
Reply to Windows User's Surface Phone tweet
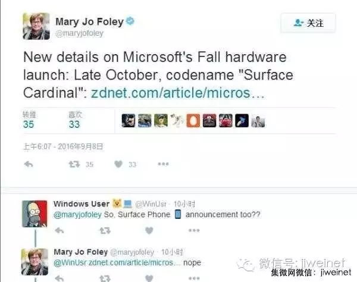tap(59, 231)
